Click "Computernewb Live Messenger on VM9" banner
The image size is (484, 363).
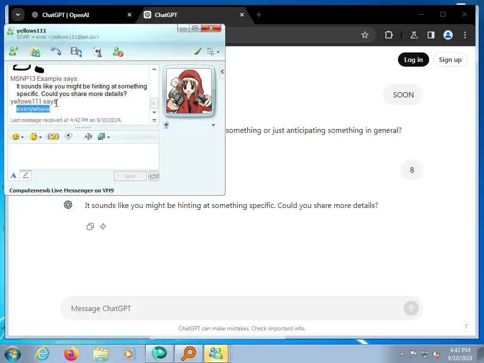(x=61, y=190)
